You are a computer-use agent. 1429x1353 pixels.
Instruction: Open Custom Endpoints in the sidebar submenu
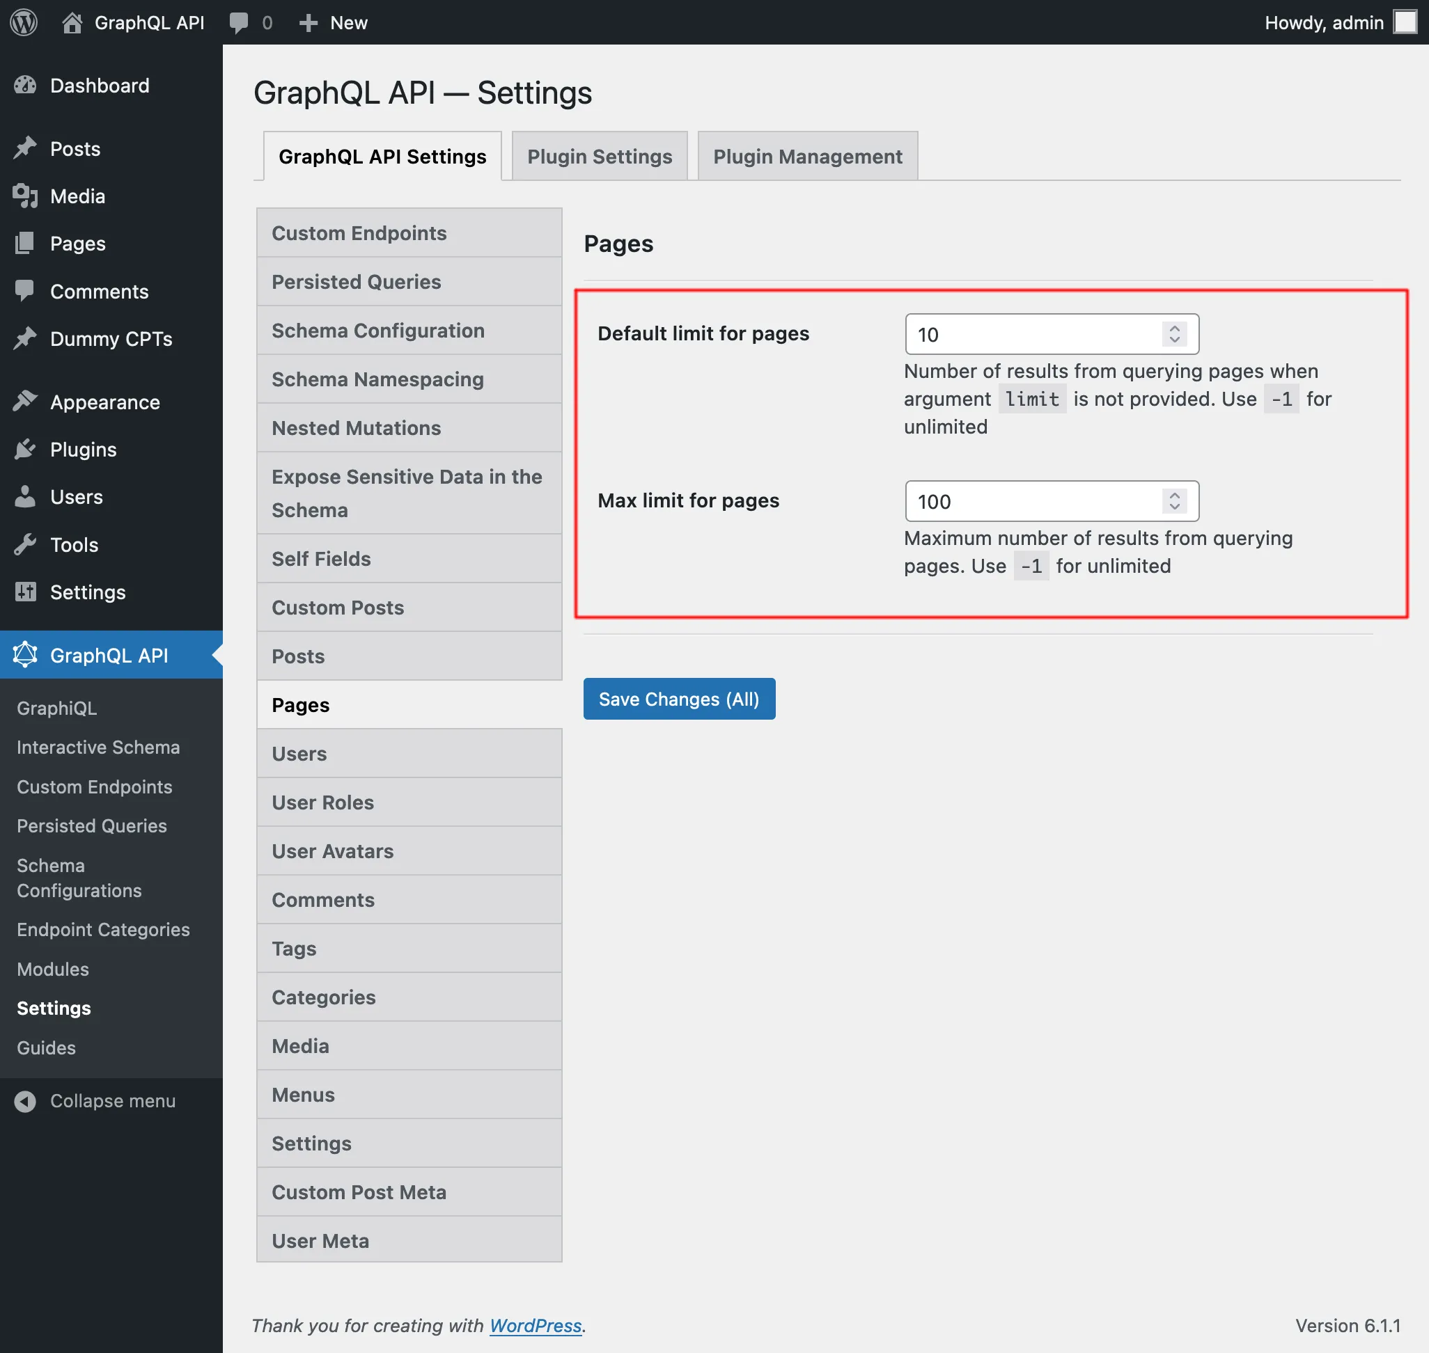[x=95, y=787]
